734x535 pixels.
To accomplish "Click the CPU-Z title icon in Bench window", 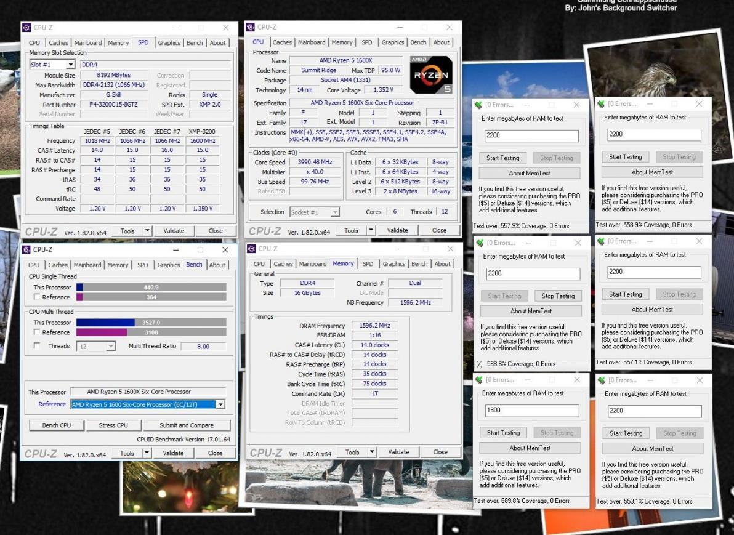I will [x=26, y=249].
